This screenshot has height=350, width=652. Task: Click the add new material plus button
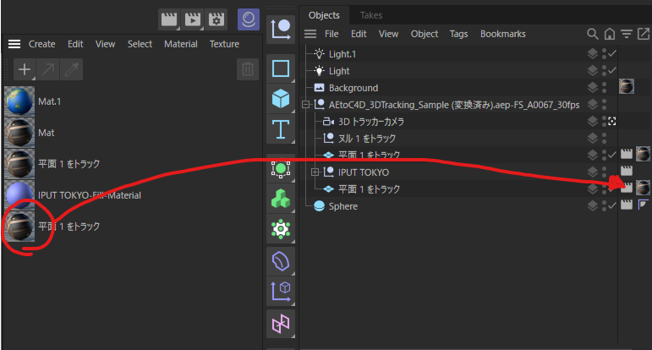[25, 69]
